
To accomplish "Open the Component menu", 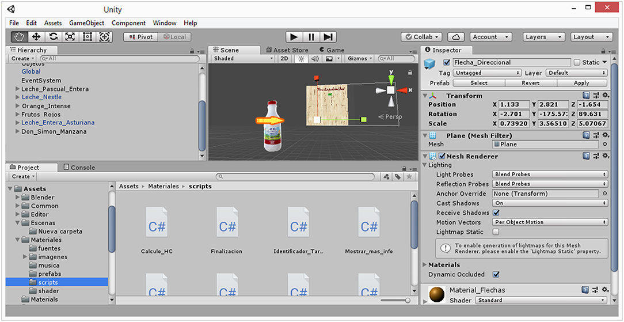I will tap(128, 23).
